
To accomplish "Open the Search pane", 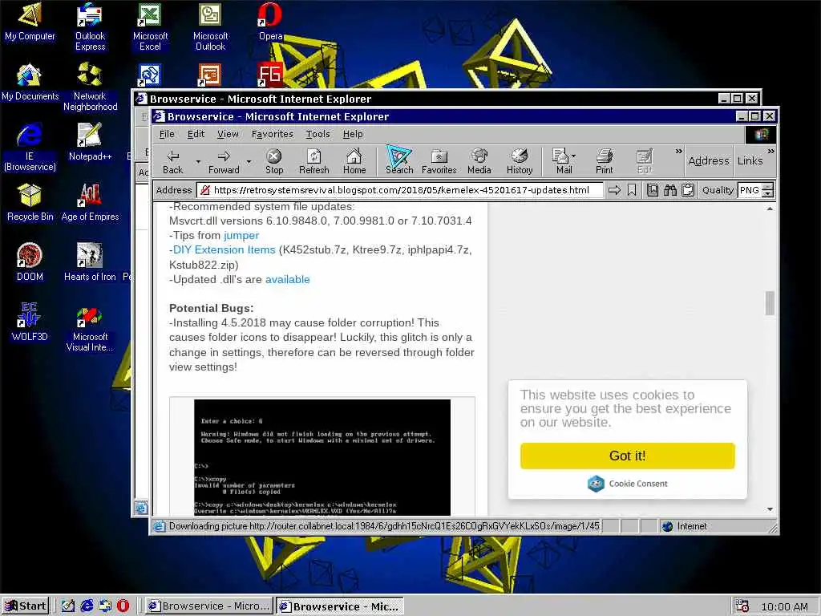I will point(399,160).
